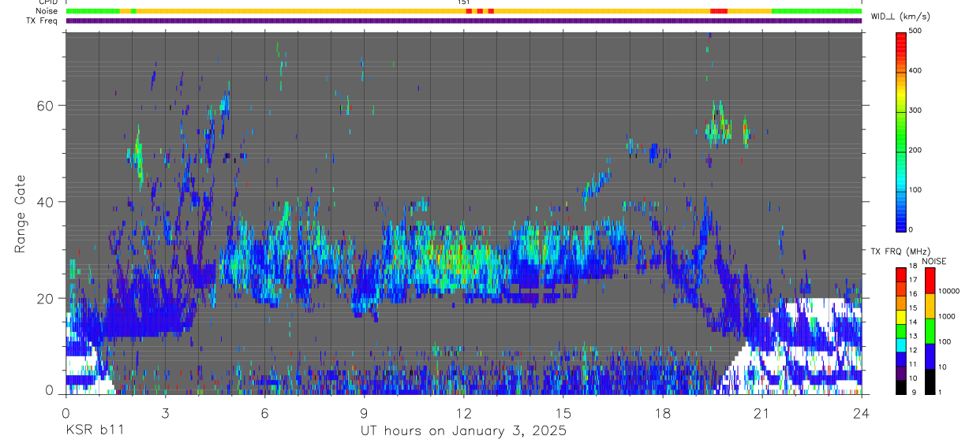Select the 400 label on width colorbar
This screenshot has height=447, width=969.
tap(916, 70)
